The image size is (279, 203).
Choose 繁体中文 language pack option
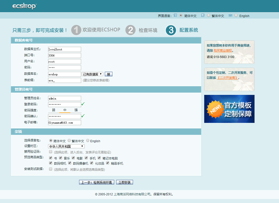[x=69, y=141]
